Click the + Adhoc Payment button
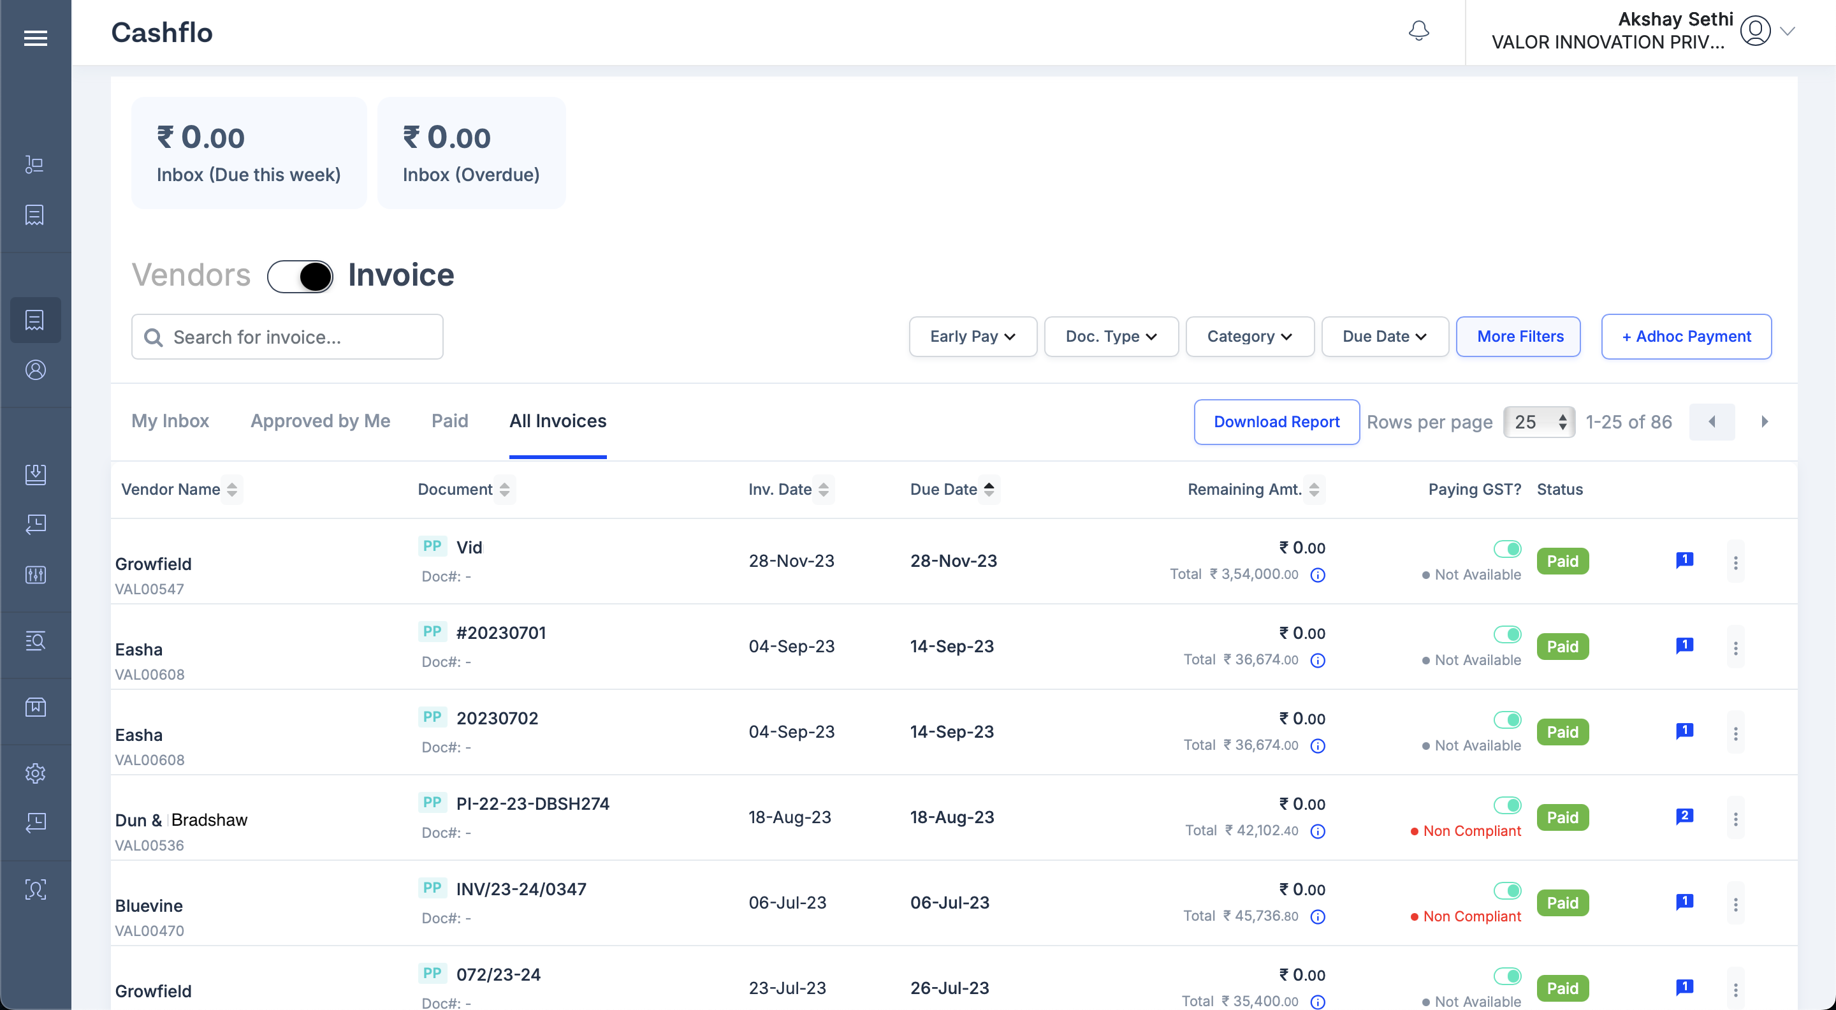This screenshot has width=1836, height=1010. coord(1686,337)
